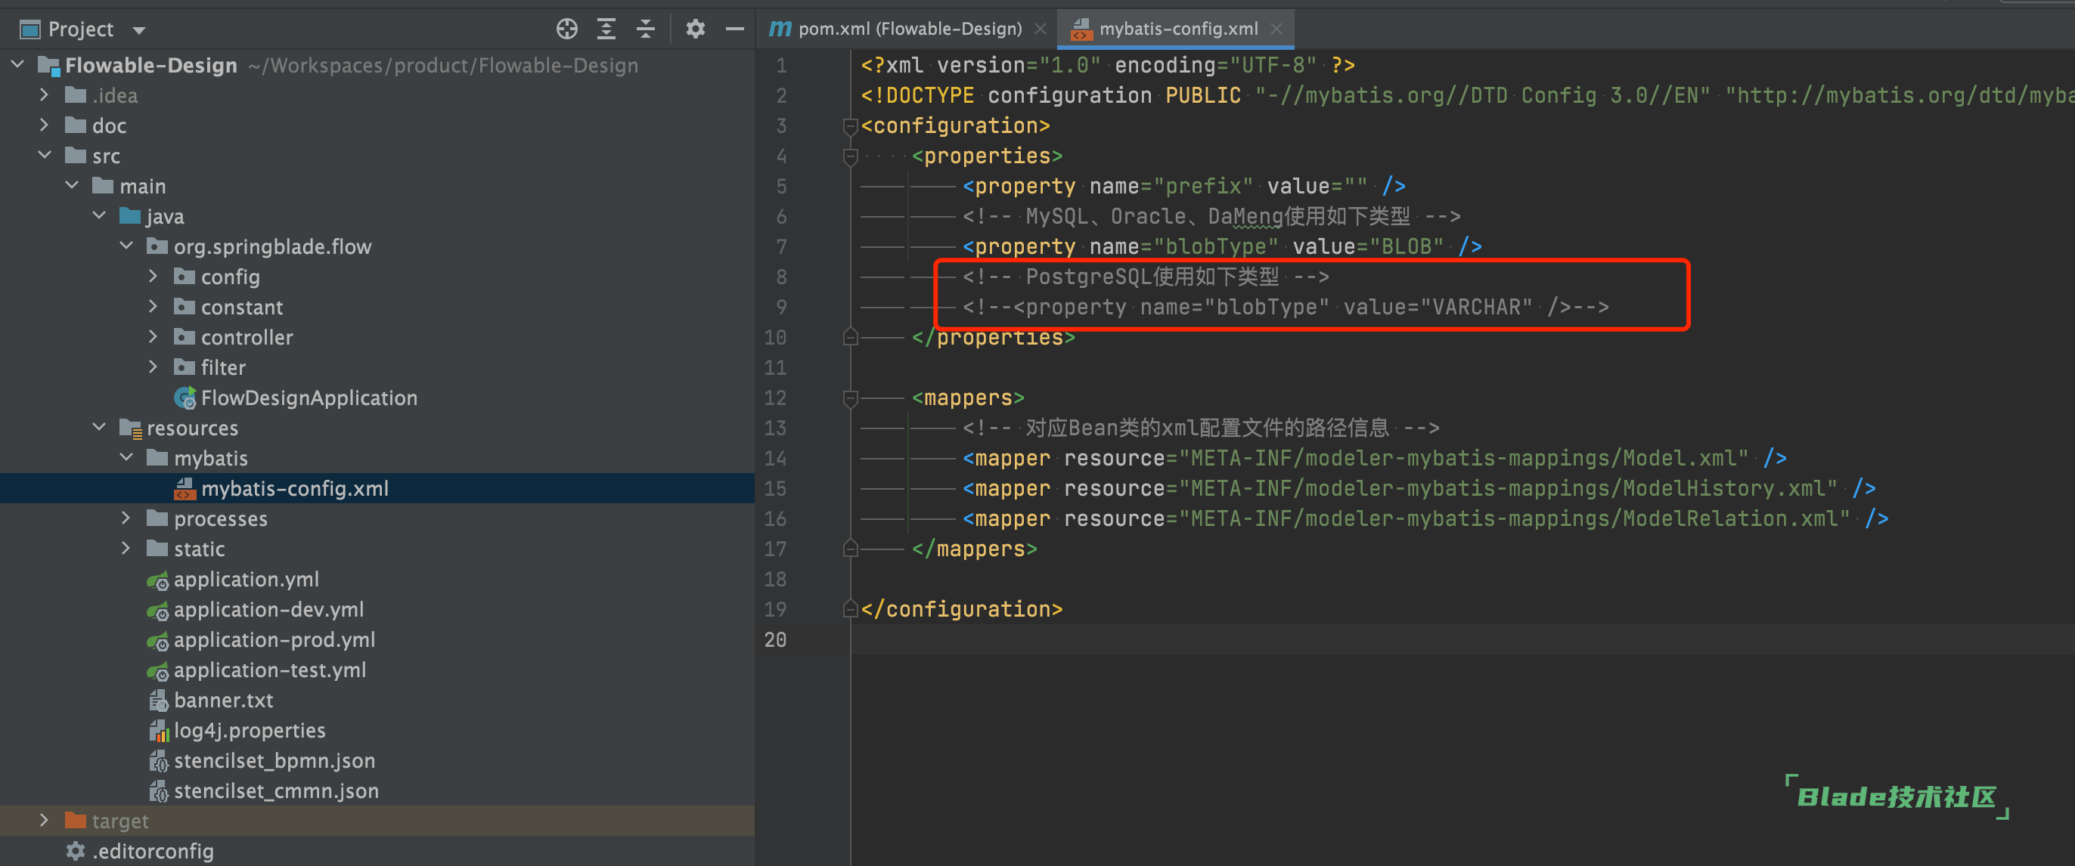Expand the constant package
Screen dimensions: 2075x866
pyautogui.click(x=153, y=307)
